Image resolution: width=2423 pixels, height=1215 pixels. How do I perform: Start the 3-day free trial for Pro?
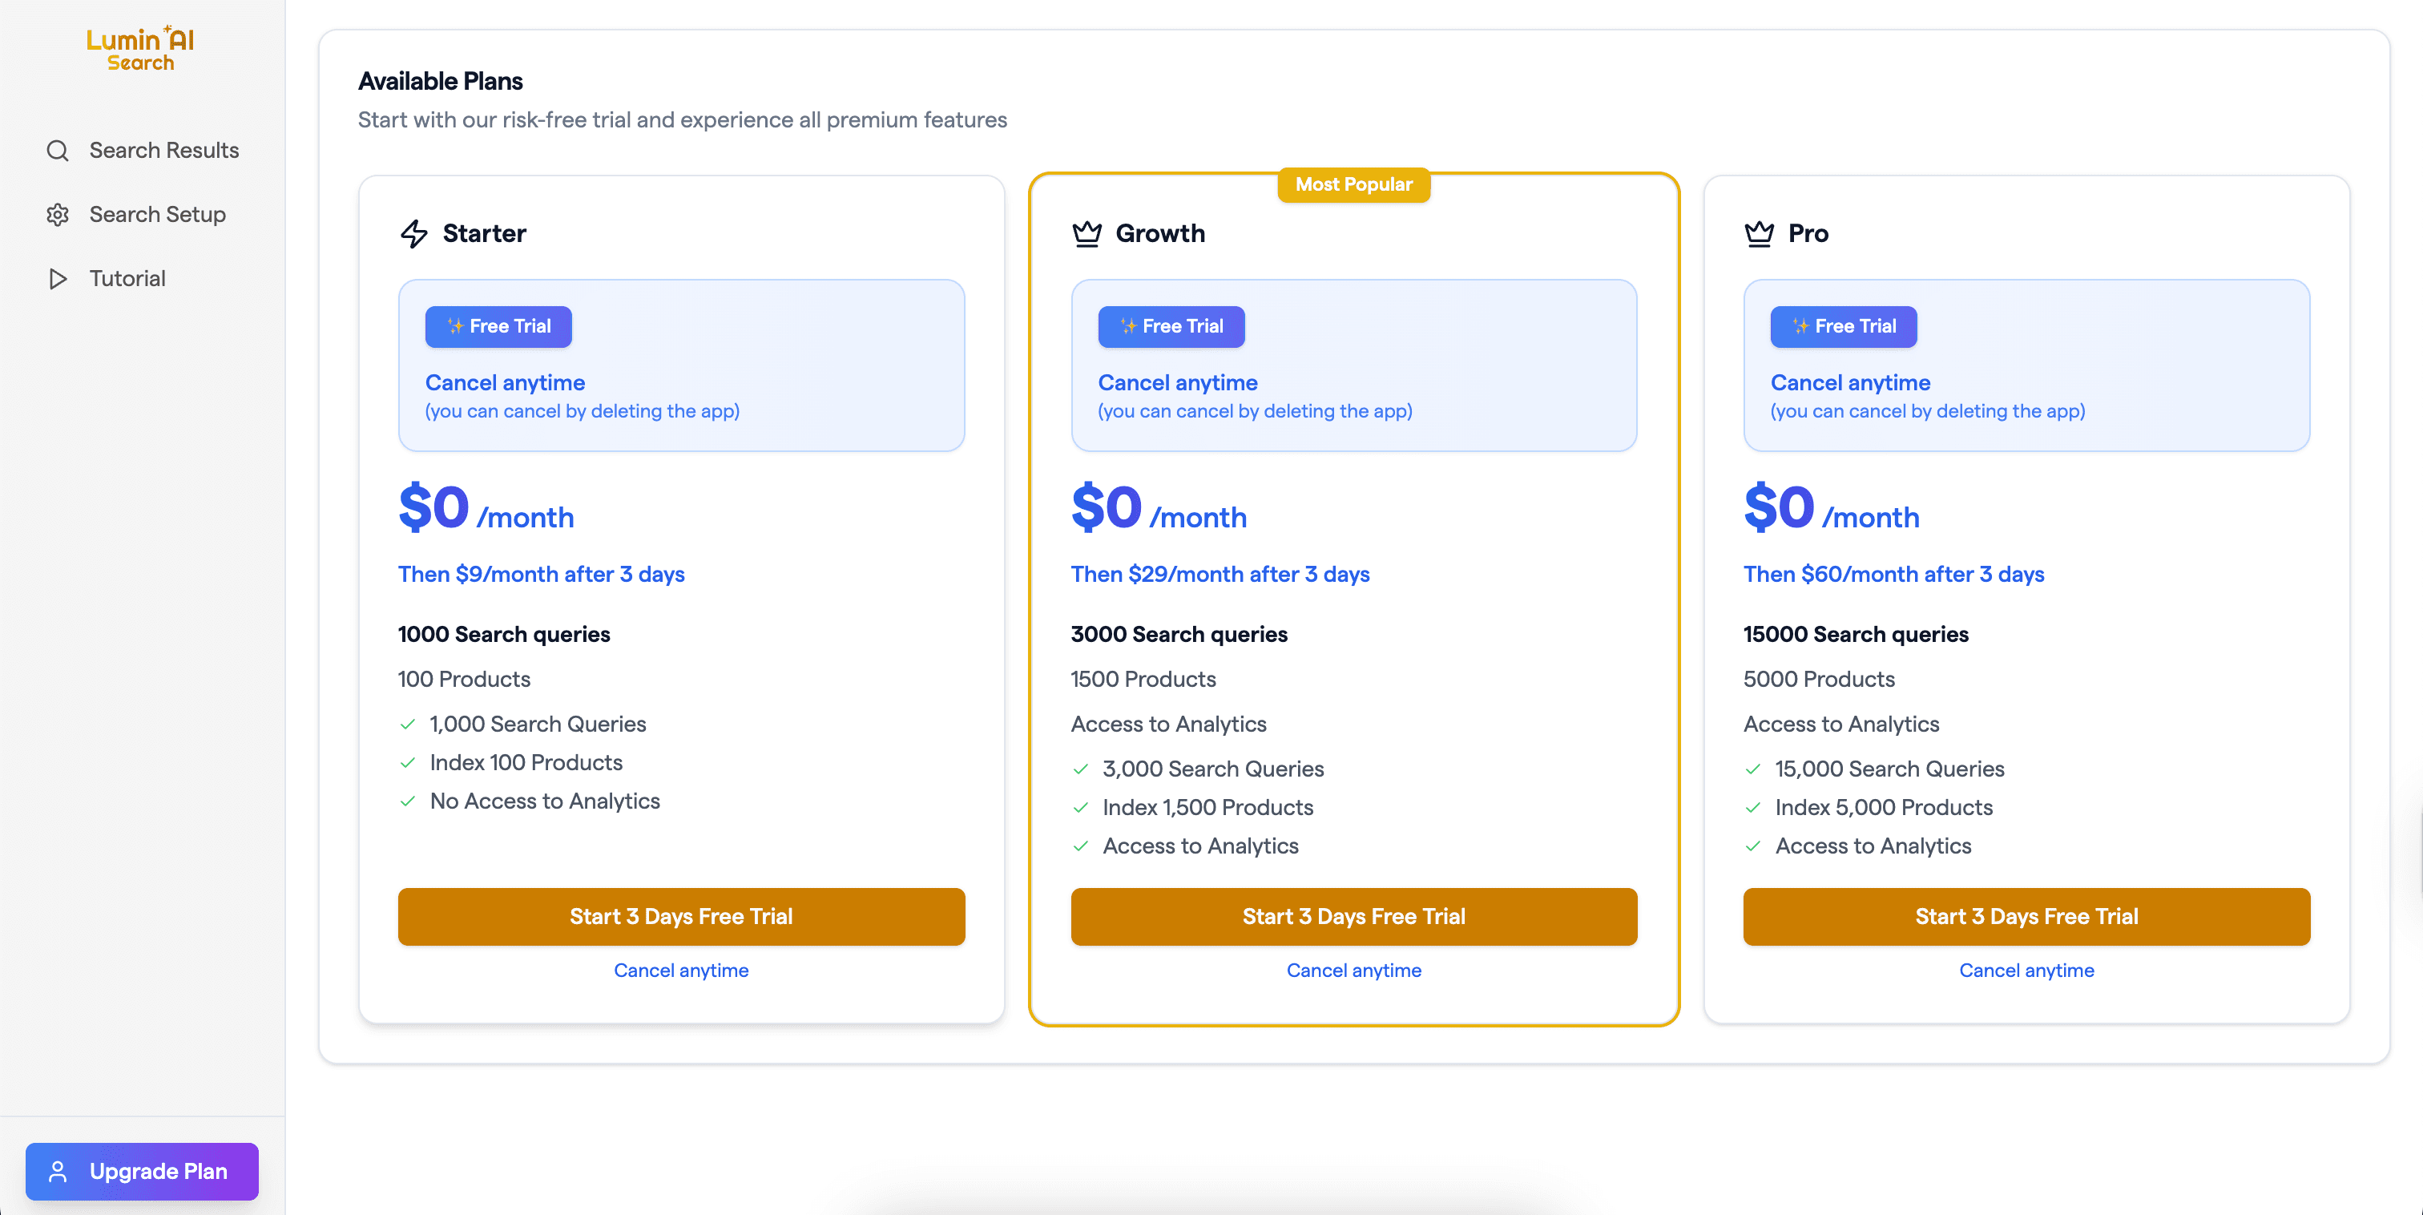click(x=2026, y=916)
